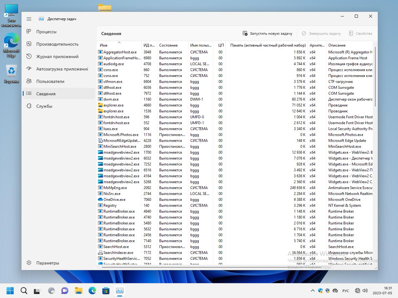
Task: Sort by the Name column header
Action: coord(104,45)
